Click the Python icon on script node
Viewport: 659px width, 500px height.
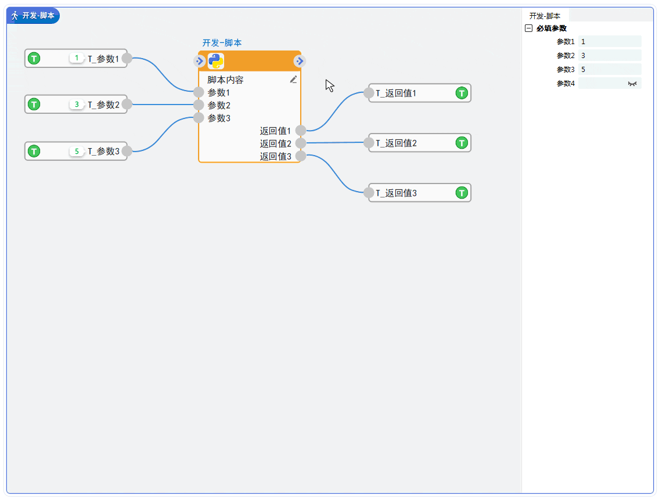click(216, 61)
